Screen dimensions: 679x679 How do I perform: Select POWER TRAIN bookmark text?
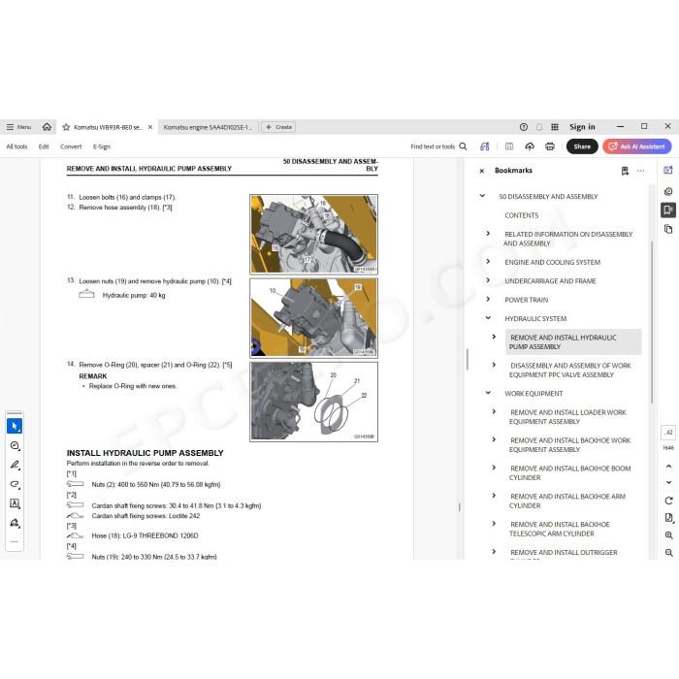point(526,300)
